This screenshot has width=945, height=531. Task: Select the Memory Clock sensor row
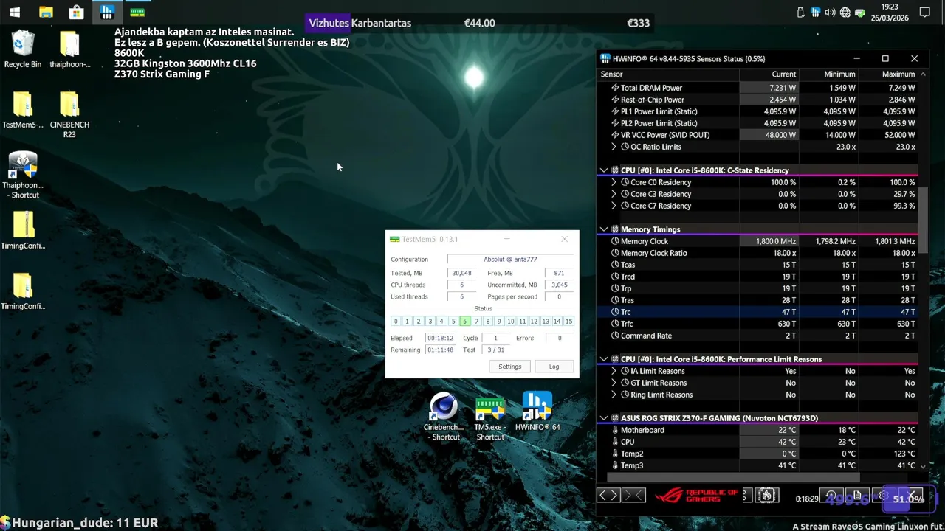tap(757, 241)
